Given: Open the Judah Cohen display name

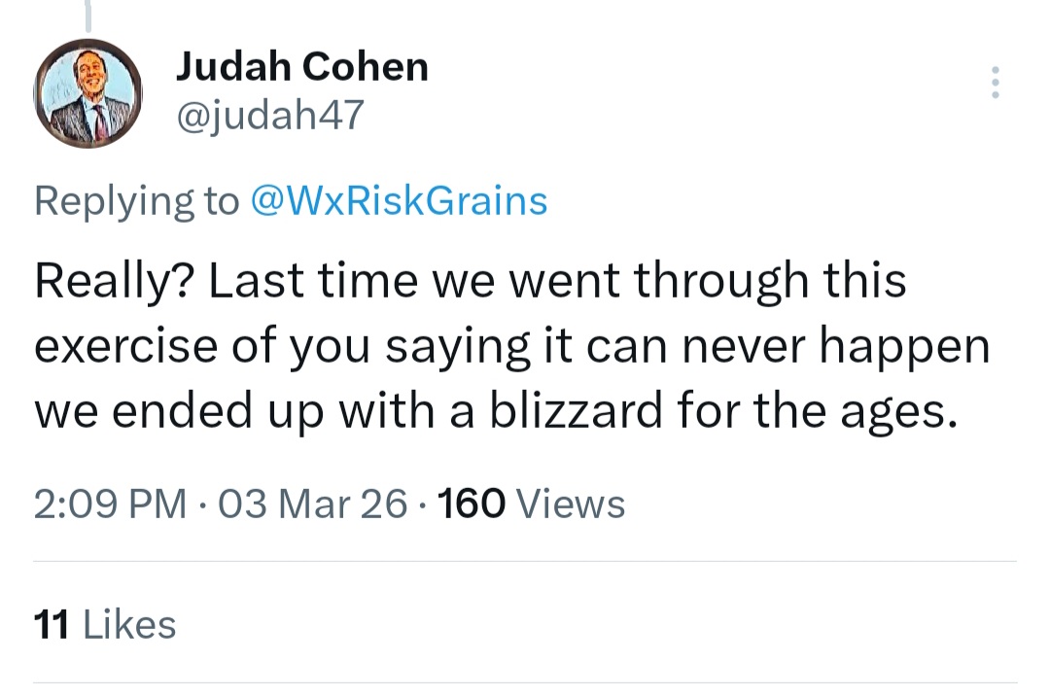Looking at the screenshot, I should click(x=301, y=67).
